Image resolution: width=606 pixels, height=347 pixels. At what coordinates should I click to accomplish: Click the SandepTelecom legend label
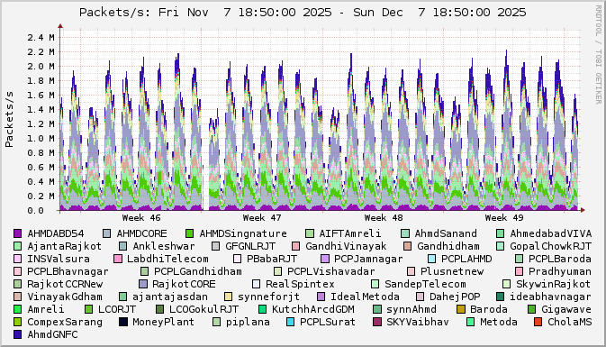click(x=425, y=284)
